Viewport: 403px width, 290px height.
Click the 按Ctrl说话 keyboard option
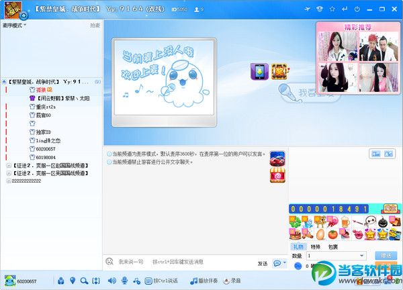click(161, 281)
